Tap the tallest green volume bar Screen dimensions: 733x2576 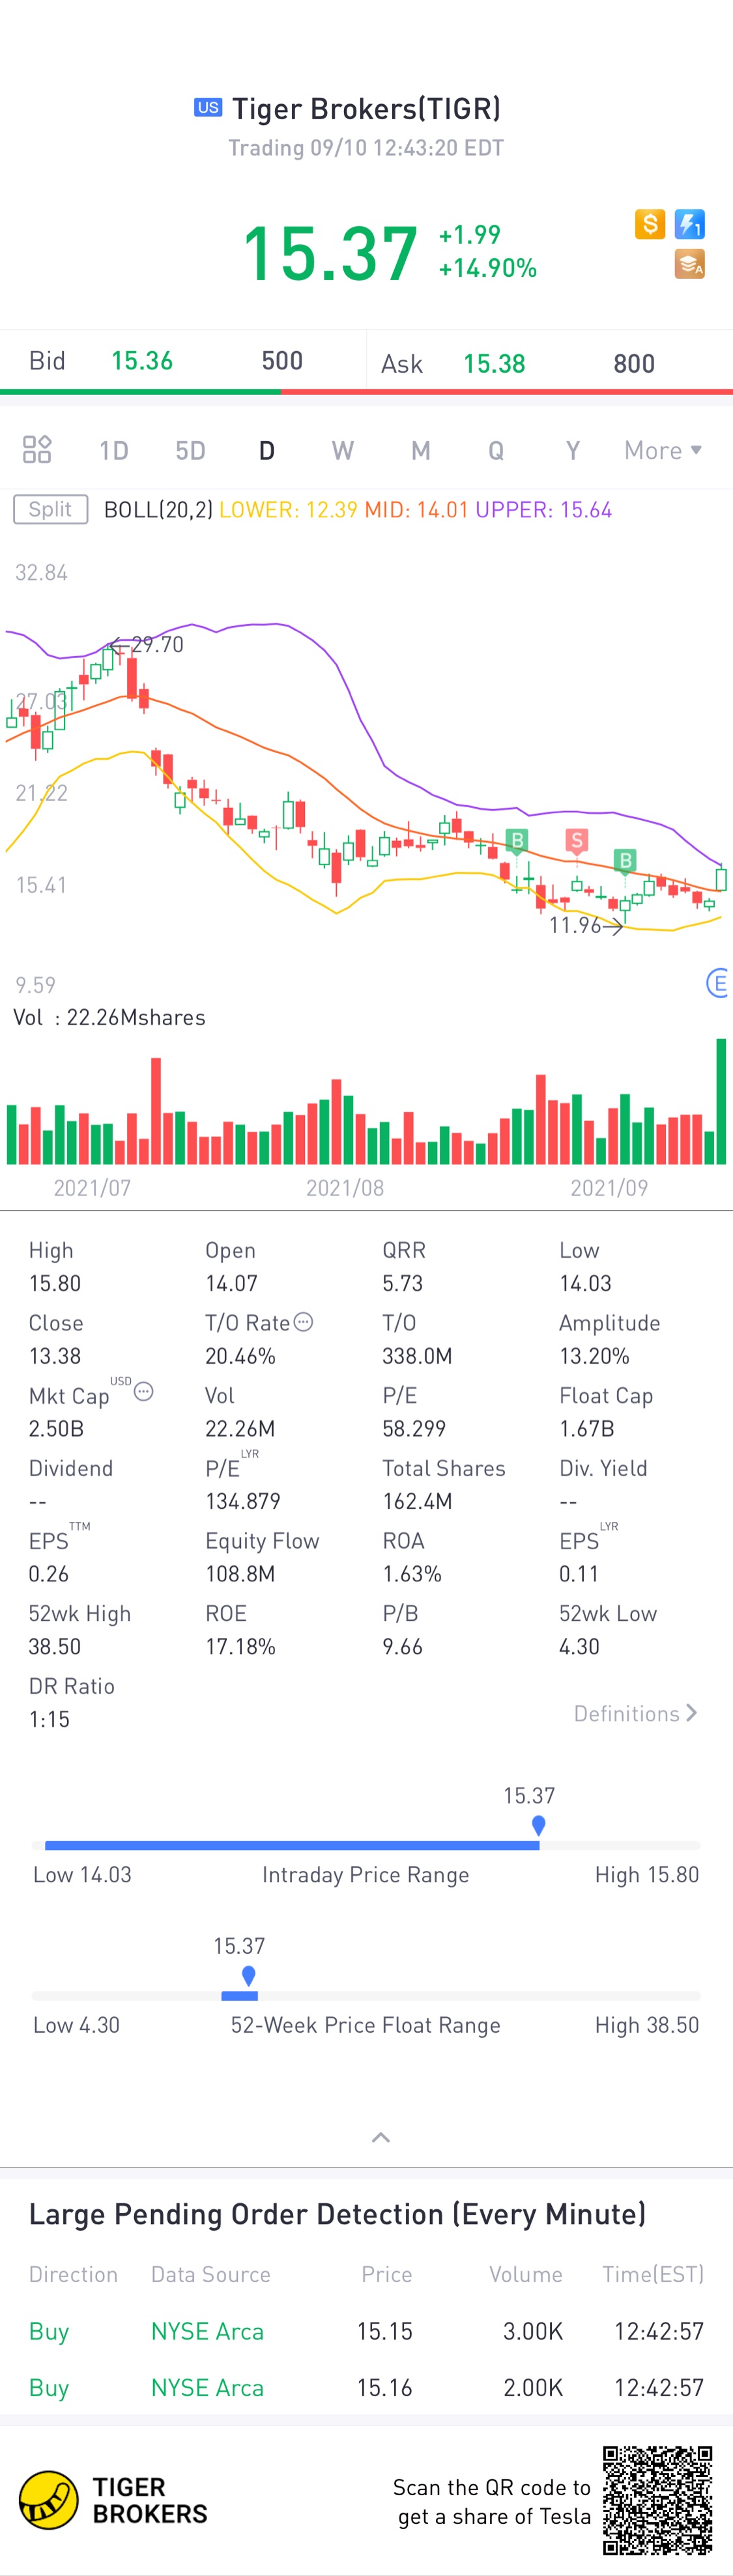click(x=721, y=1101)
